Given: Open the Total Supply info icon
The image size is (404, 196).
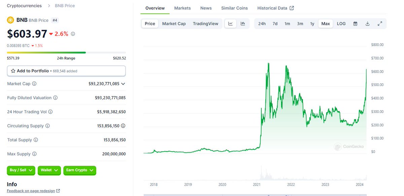Looking at the screenshot, I should [36, 140].
